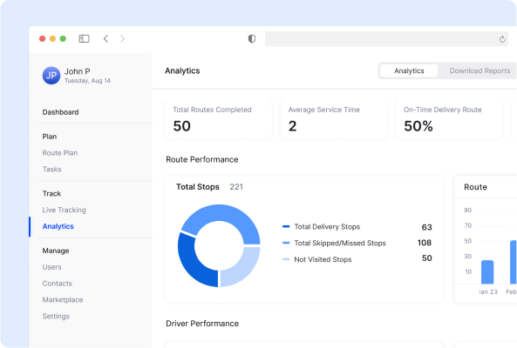Click the Manage section heading
The width and height of the screenshot is (517, 348).
[56, 251]
